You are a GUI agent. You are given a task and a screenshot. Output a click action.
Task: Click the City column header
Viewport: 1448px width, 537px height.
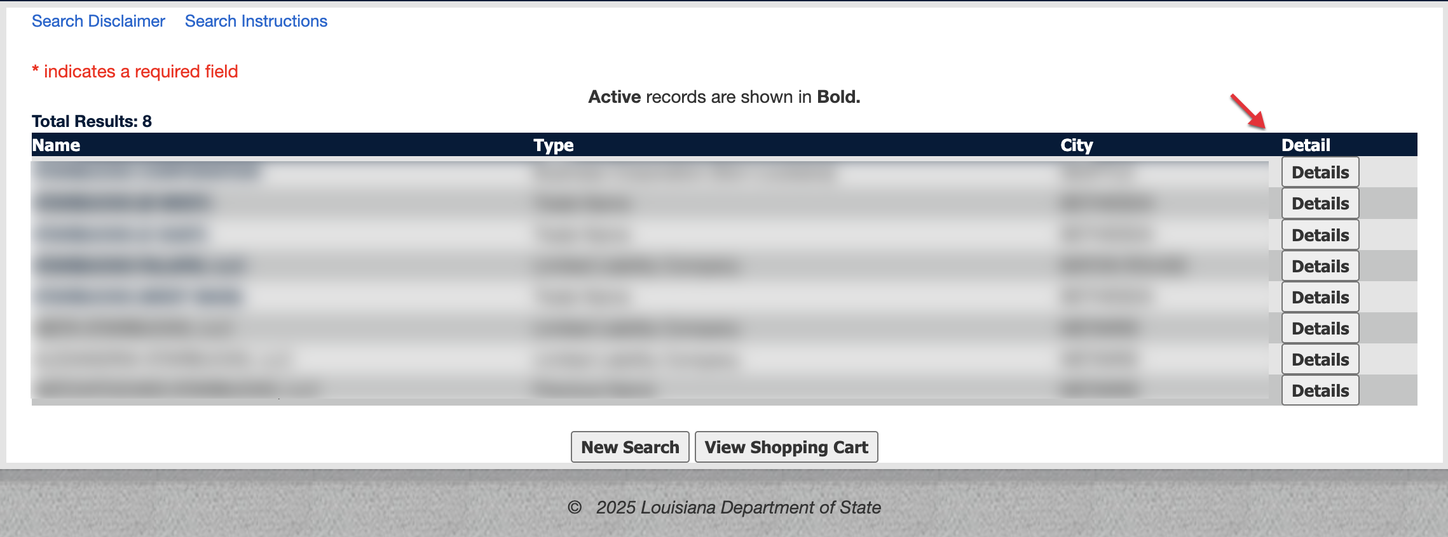pos(1076,145)
